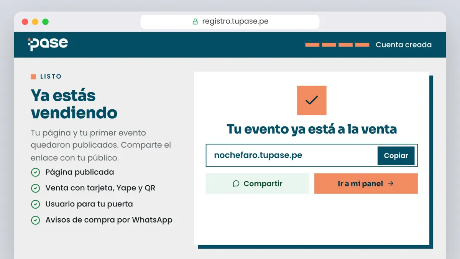Click the orange square beside LISTO
Image resolution: width=460 pixels, height=259 pixels.
tap(33, 77)
